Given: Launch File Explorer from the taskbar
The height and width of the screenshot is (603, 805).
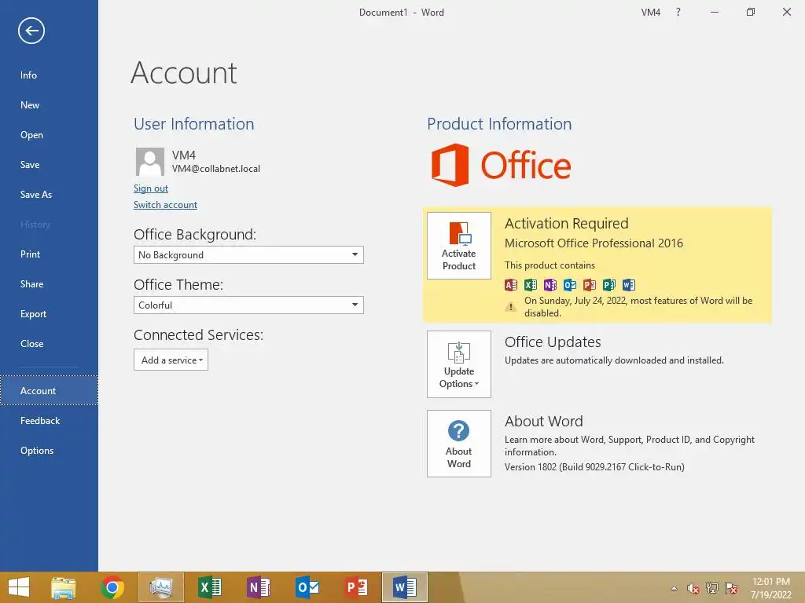Looking at the screenshot, I should click(64, 587).
